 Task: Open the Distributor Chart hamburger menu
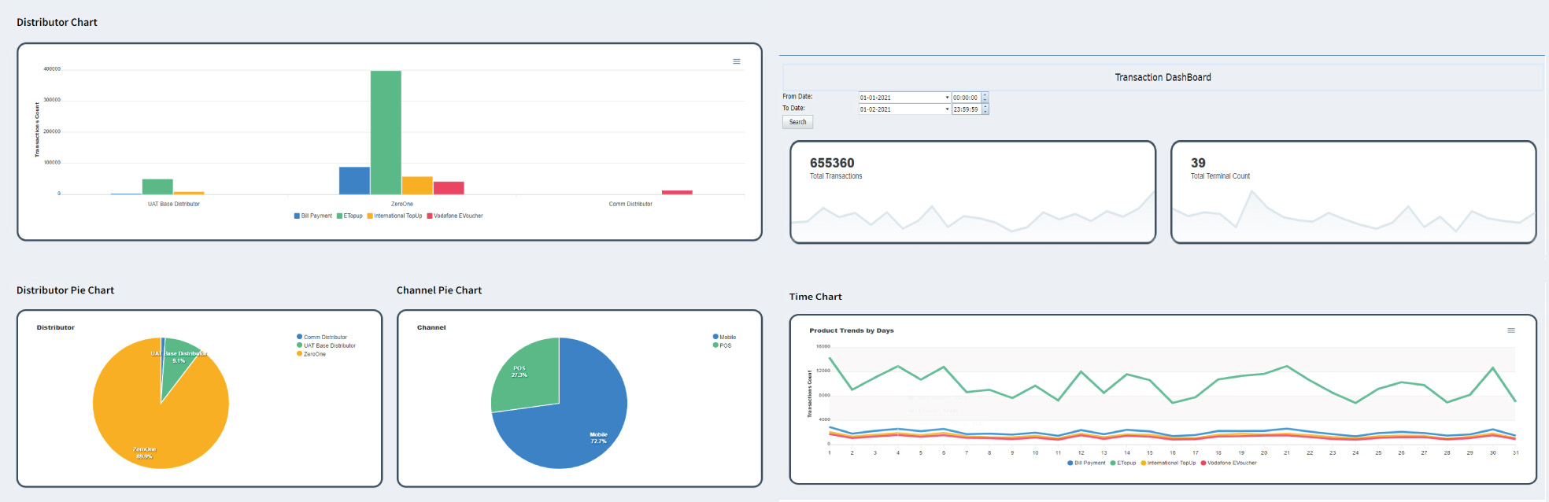click(737, 61)
